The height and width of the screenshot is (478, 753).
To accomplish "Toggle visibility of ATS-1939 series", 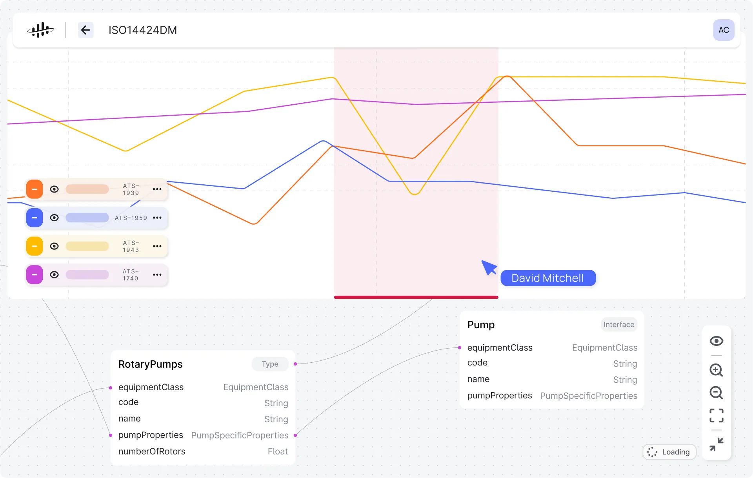I will [x=55, y=189].
